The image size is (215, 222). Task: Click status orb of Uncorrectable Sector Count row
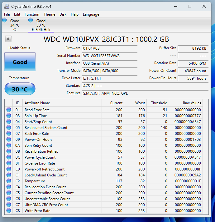pos(9,199)
